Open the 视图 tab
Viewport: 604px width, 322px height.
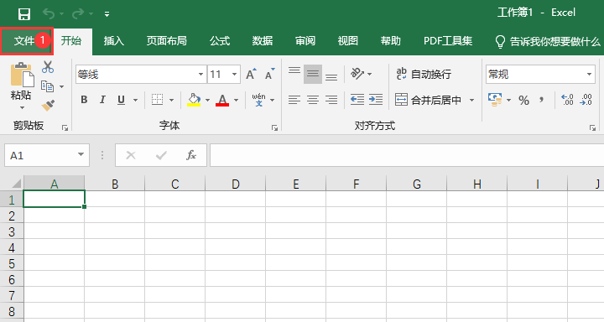(348, 41)
